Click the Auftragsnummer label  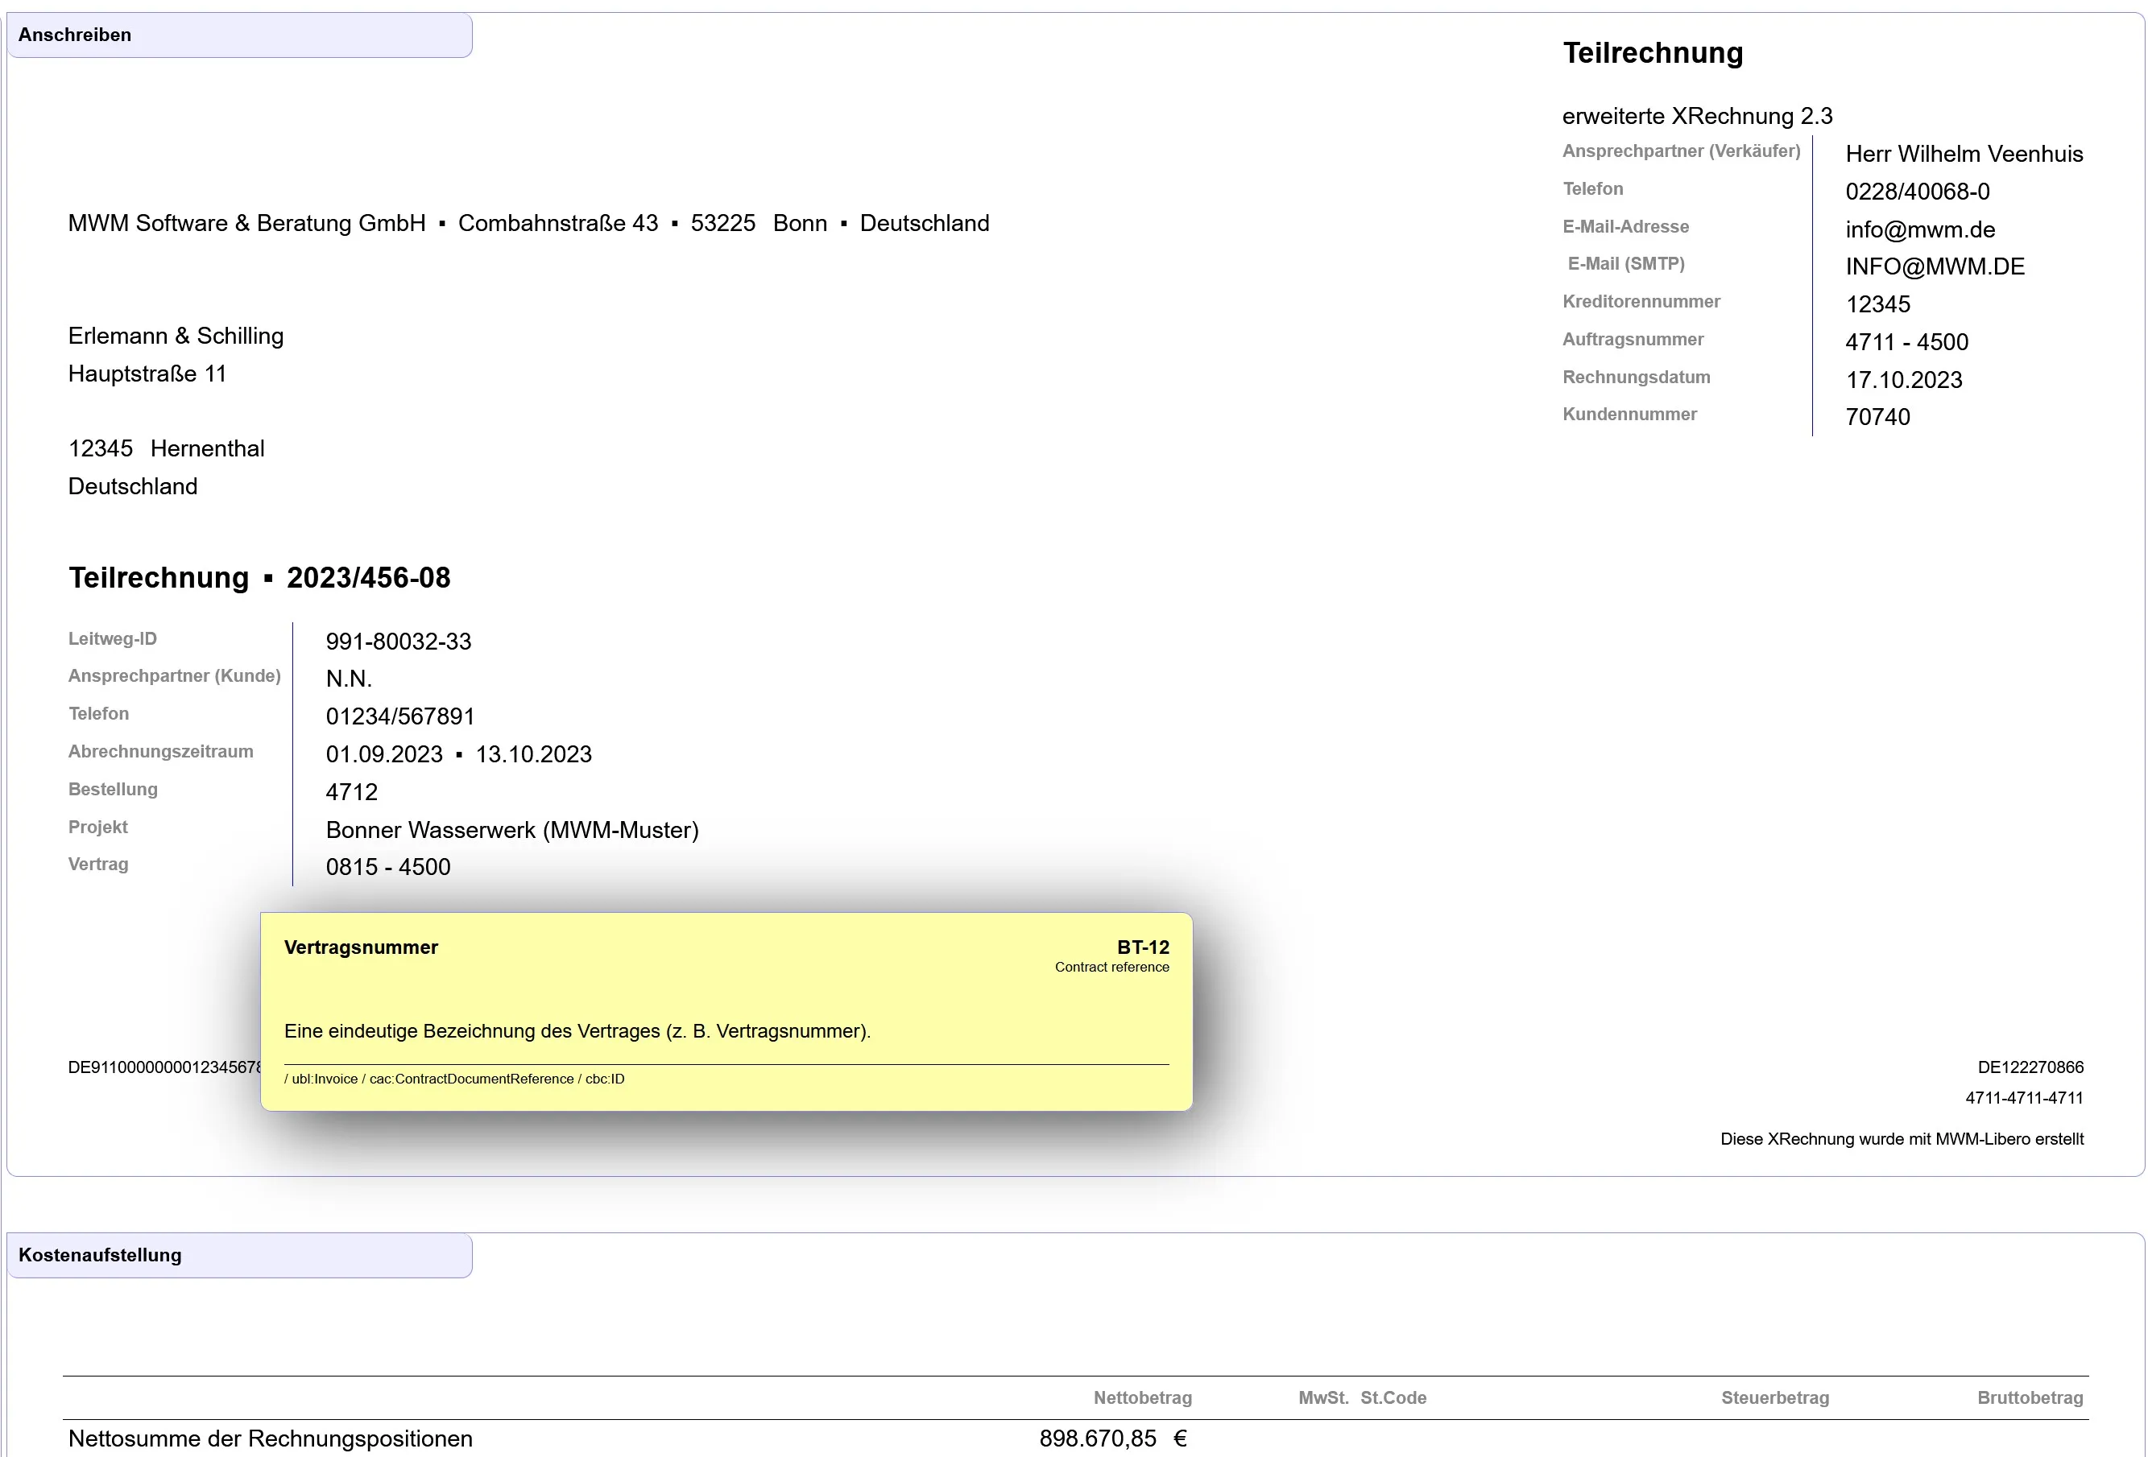click(1633, 340)
